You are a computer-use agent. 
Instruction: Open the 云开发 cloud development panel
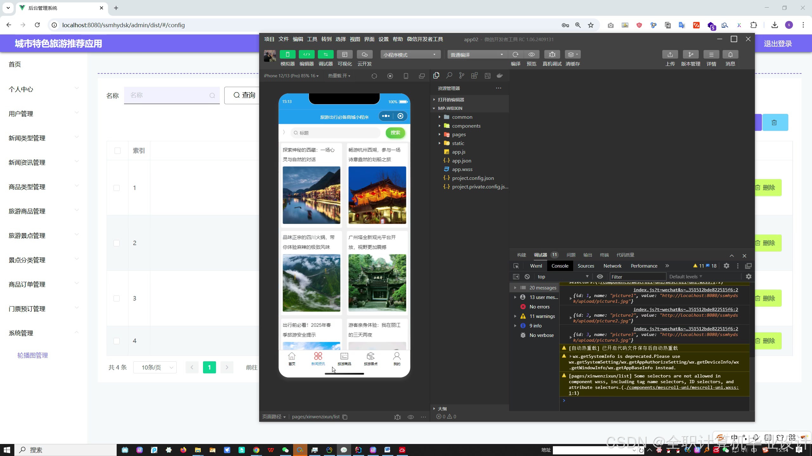coord(364,54)
